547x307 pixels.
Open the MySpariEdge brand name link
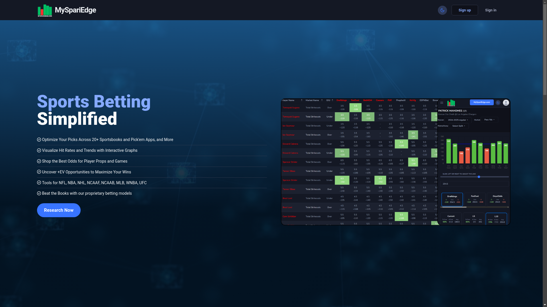(x=75, y=10)
